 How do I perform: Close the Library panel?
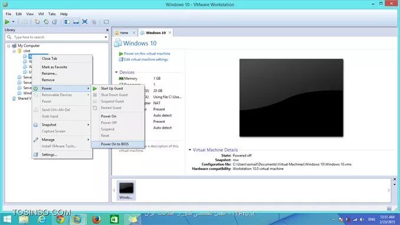(107, 30)
